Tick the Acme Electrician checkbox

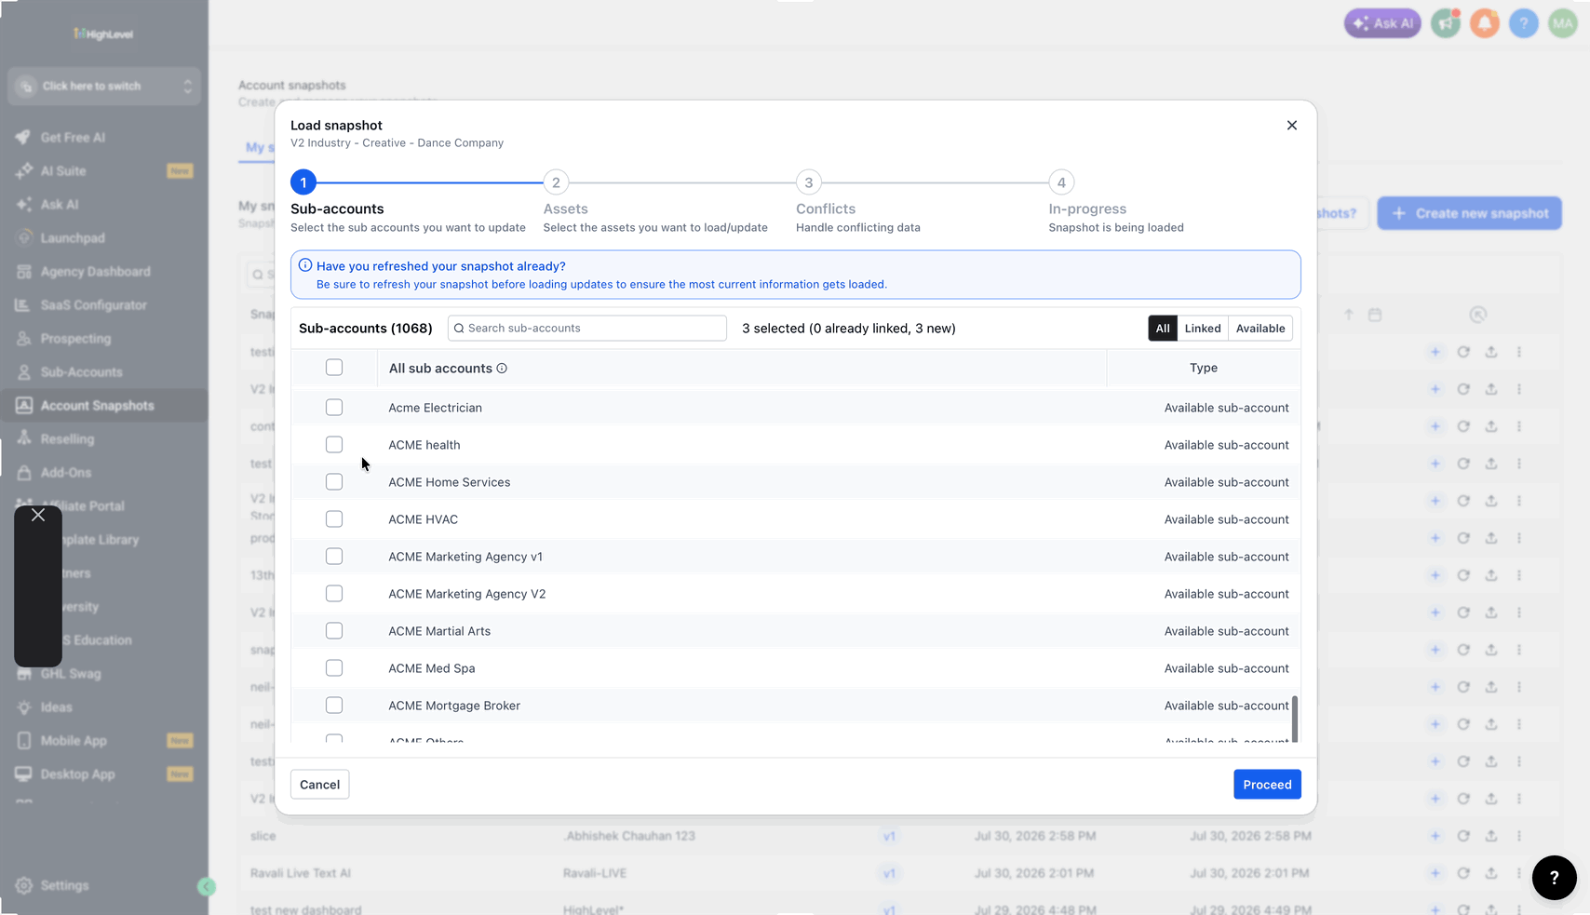point(334,408)
